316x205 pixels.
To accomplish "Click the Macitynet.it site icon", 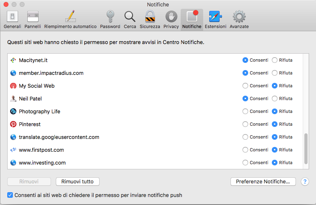I will tap(13, 60).
